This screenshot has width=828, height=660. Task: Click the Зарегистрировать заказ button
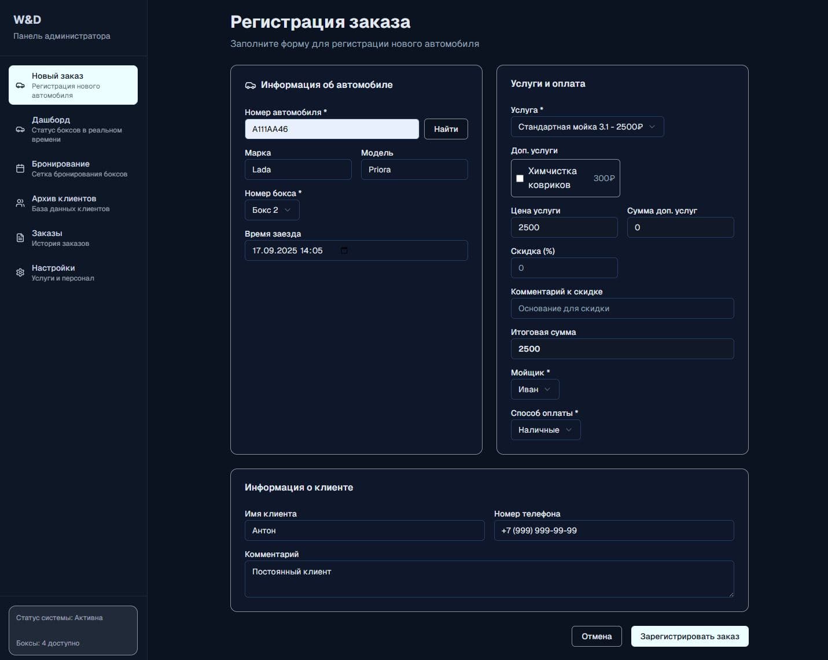click(689, 636)
